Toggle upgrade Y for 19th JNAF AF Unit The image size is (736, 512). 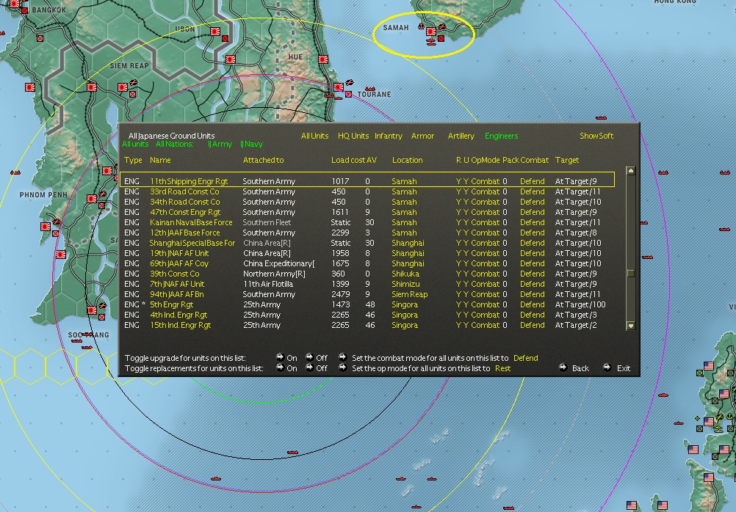click(466, 253)
